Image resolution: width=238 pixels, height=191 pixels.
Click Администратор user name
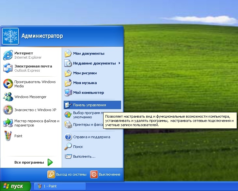(42, 36)
